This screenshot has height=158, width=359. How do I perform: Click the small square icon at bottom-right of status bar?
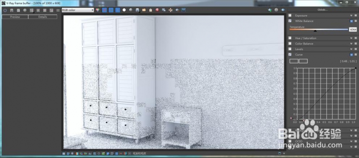(280, 153)
